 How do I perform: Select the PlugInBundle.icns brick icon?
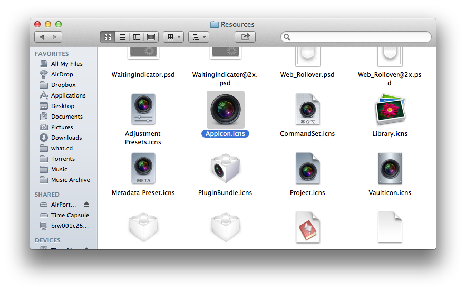226,169
